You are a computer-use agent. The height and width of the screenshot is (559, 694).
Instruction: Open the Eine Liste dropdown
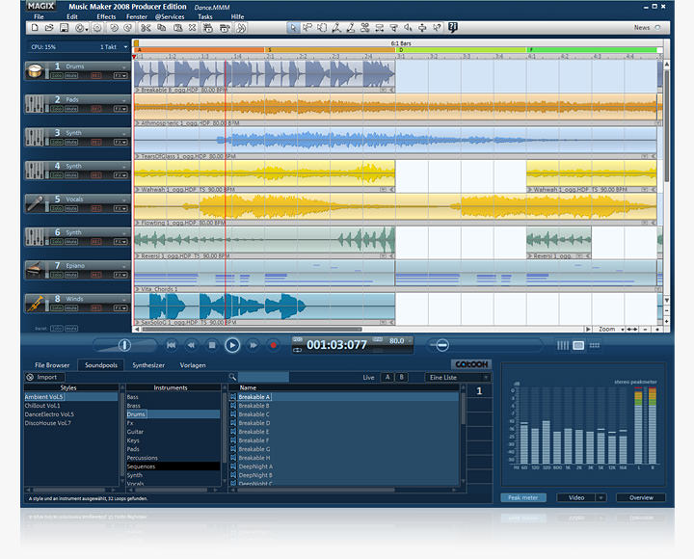pyautogui.click(x=457, y=378)
